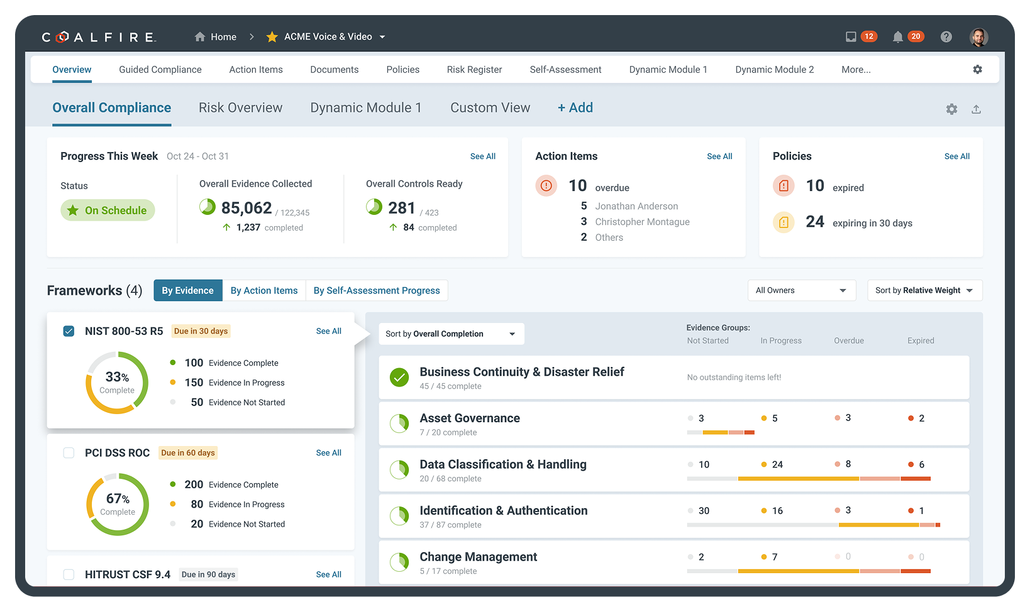Click the + Add view button

tap(575, 108)
